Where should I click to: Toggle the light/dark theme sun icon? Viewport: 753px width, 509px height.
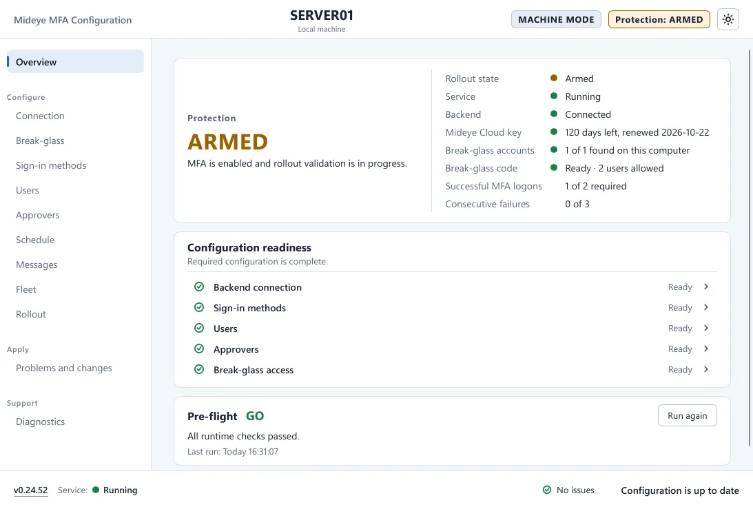click(x=728, y=20)
